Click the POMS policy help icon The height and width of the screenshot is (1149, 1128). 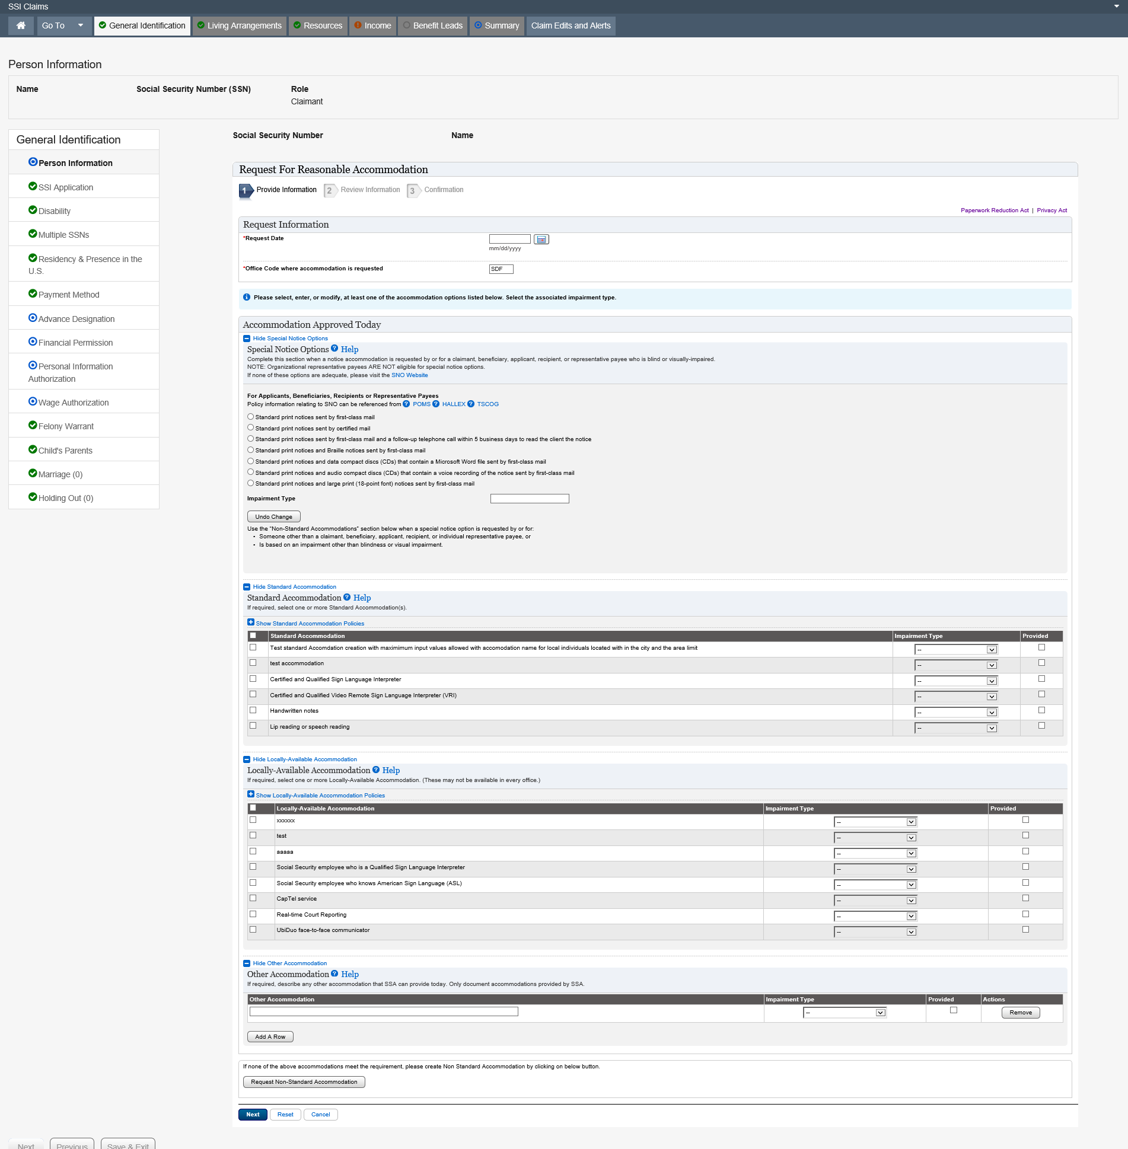coord(406,404)
